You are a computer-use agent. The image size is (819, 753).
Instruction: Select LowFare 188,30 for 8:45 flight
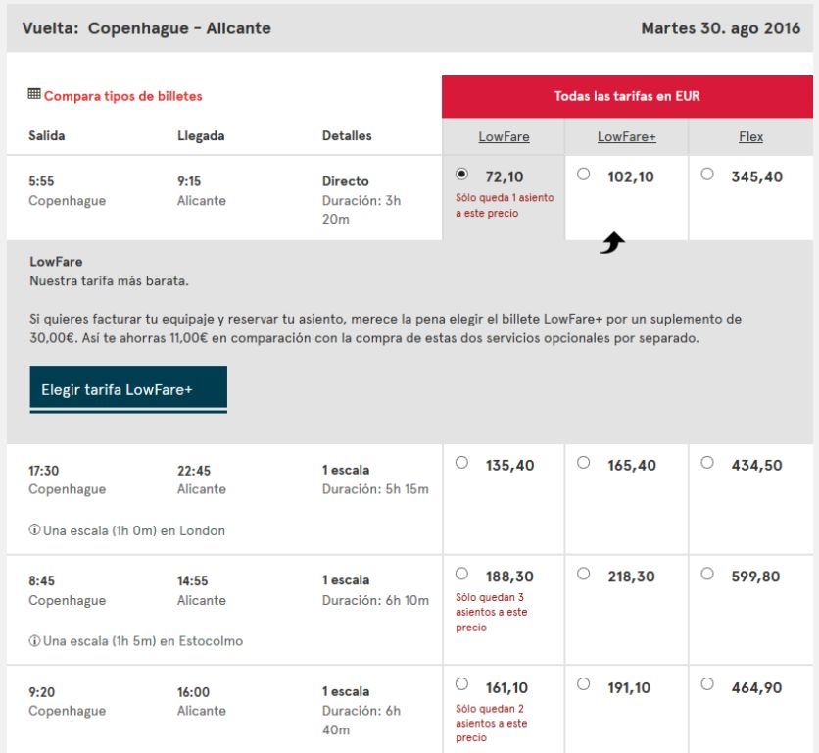[x=461, y=574]
